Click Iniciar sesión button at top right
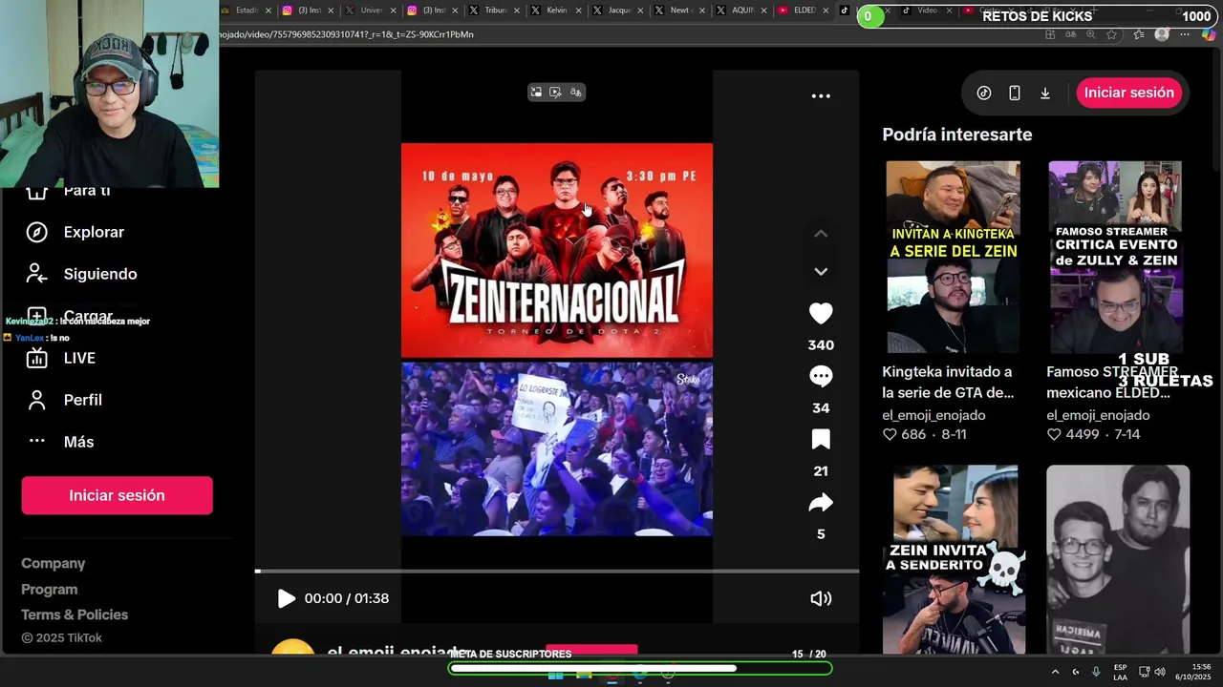Viewport: 1223px width, 687px height. click(x=1129, y=93)
